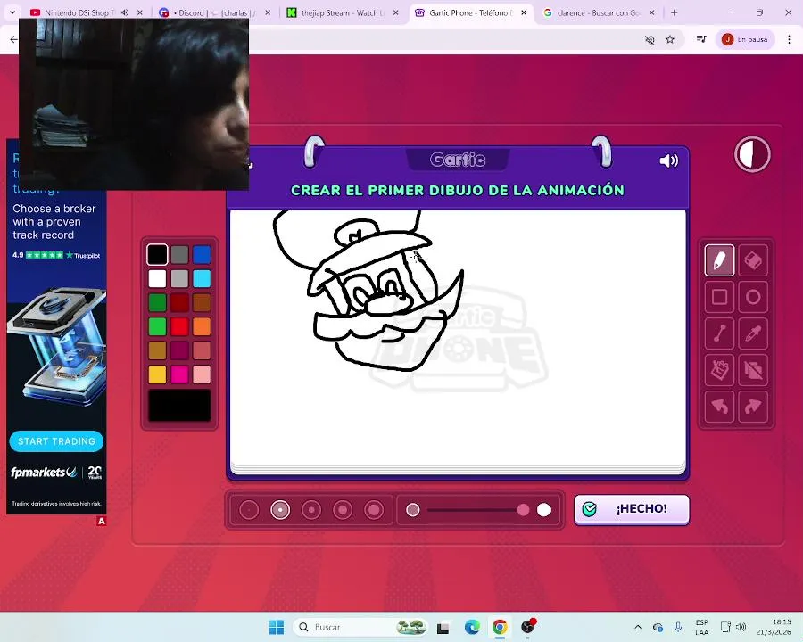
Task: Click the large current-color preview box
Action: pyautogui.click(x=179, y=406)
